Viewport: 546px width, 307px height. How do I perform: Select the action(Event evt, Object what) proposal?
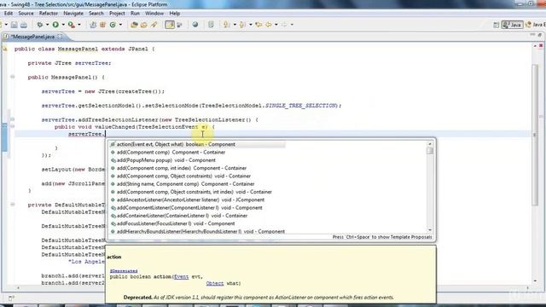point(267,144)
